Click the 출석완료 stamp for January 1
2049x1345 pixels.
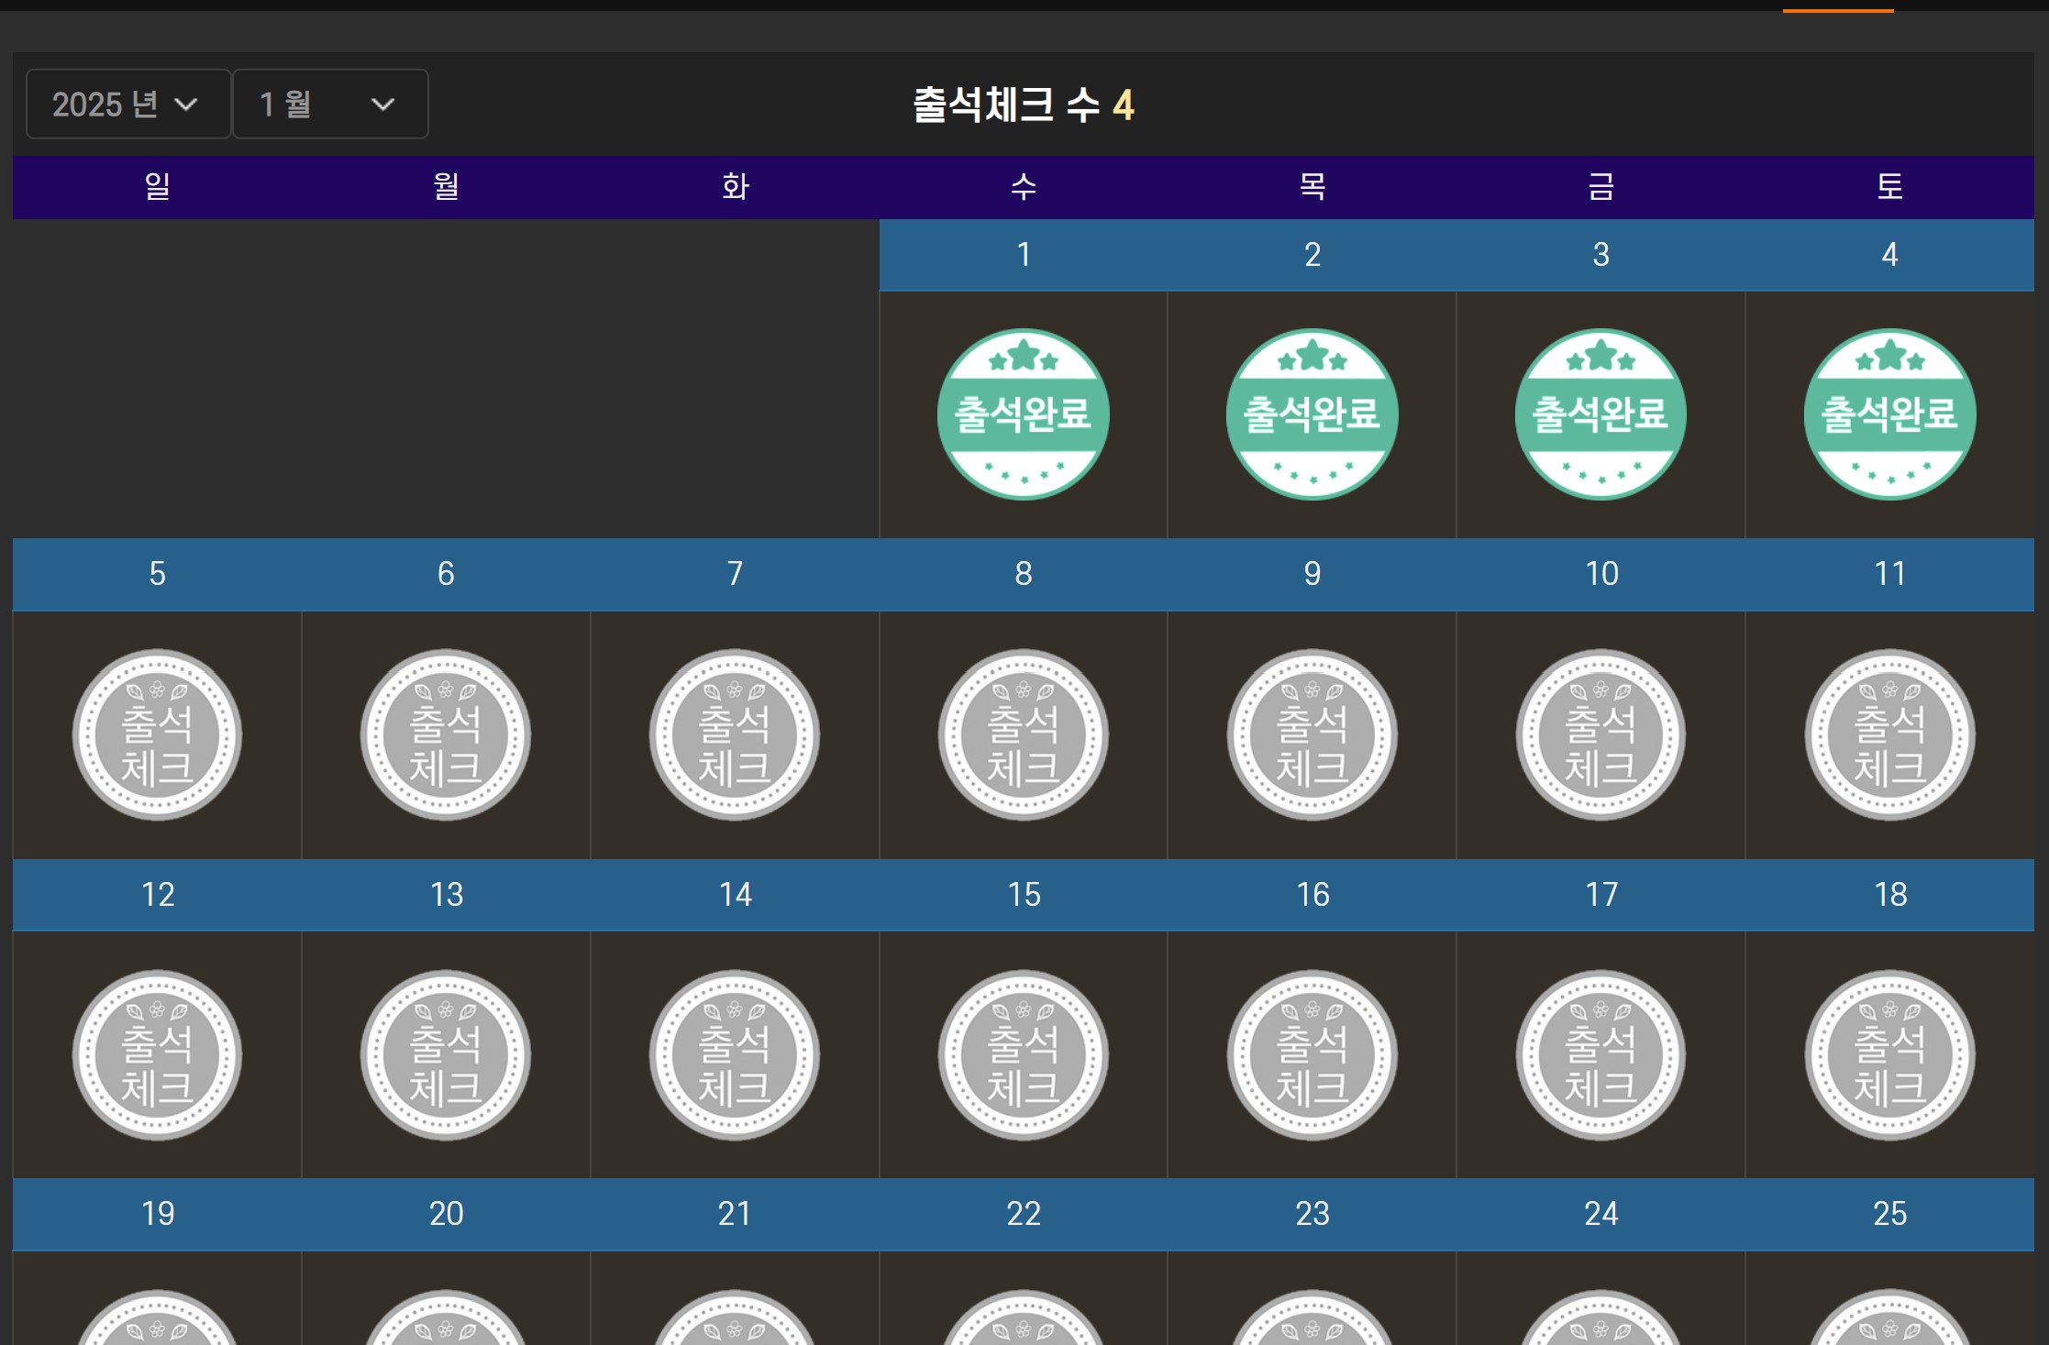(1024, 414)
